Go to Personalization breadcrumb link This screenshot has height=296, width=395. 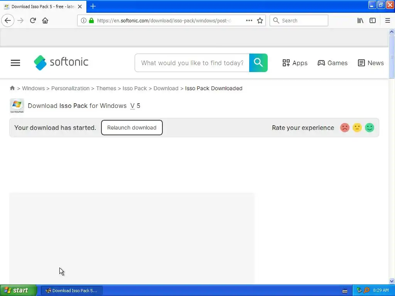click(70, 88)
